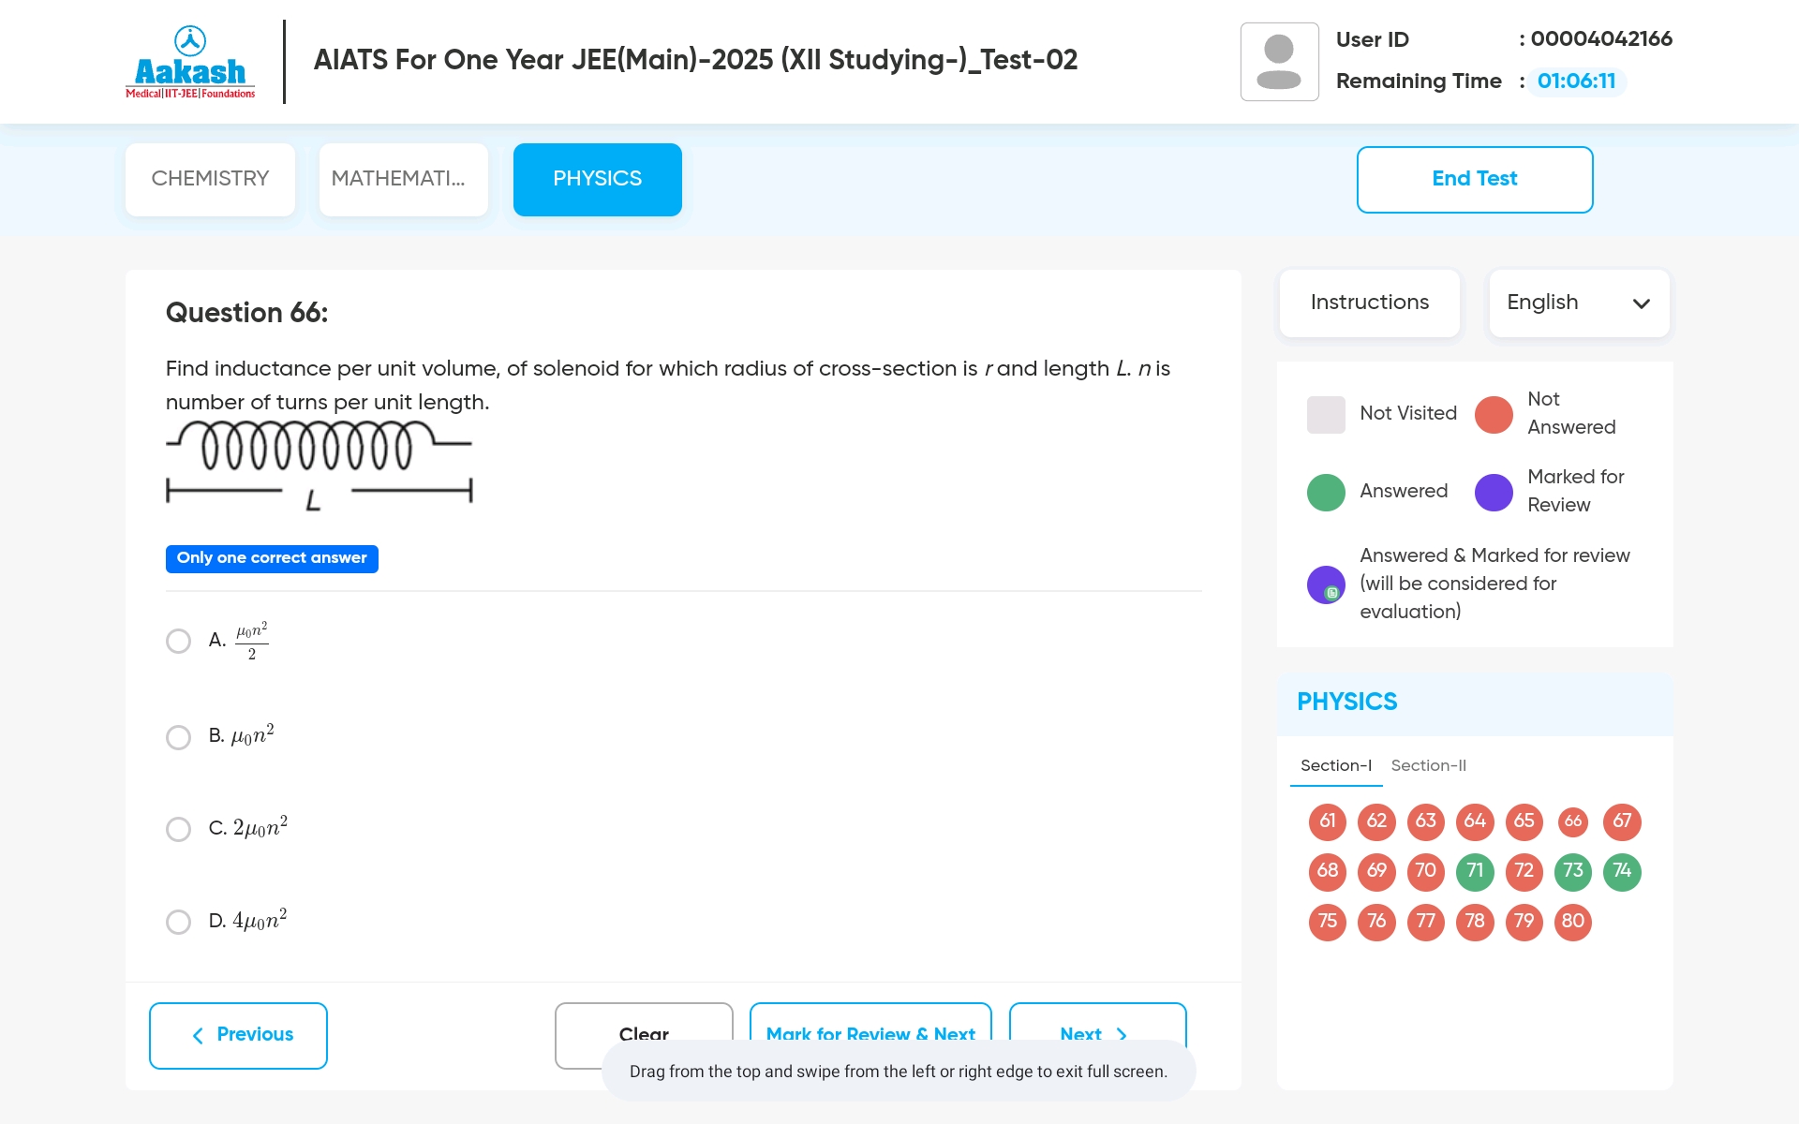The height and width of the screenshot is (1124, 1799).
Task: Switch to the CHEMISTRY subject tab
Action: point(210,179)
